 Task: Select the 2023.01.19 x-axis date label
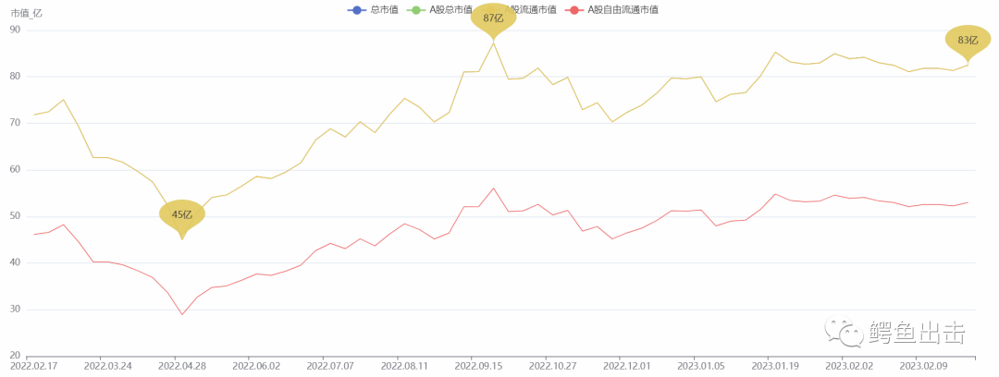point(775,366)
